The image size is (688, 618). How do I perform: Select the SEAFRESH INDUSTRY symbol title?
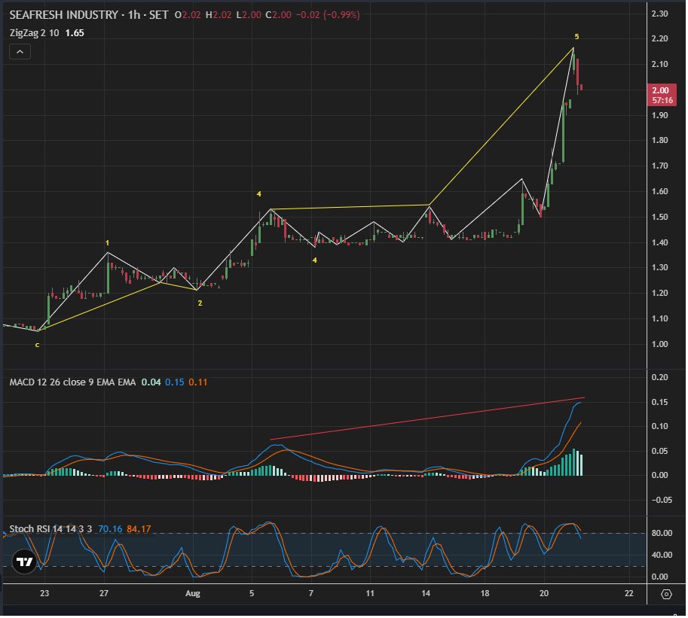pos(64,15)
